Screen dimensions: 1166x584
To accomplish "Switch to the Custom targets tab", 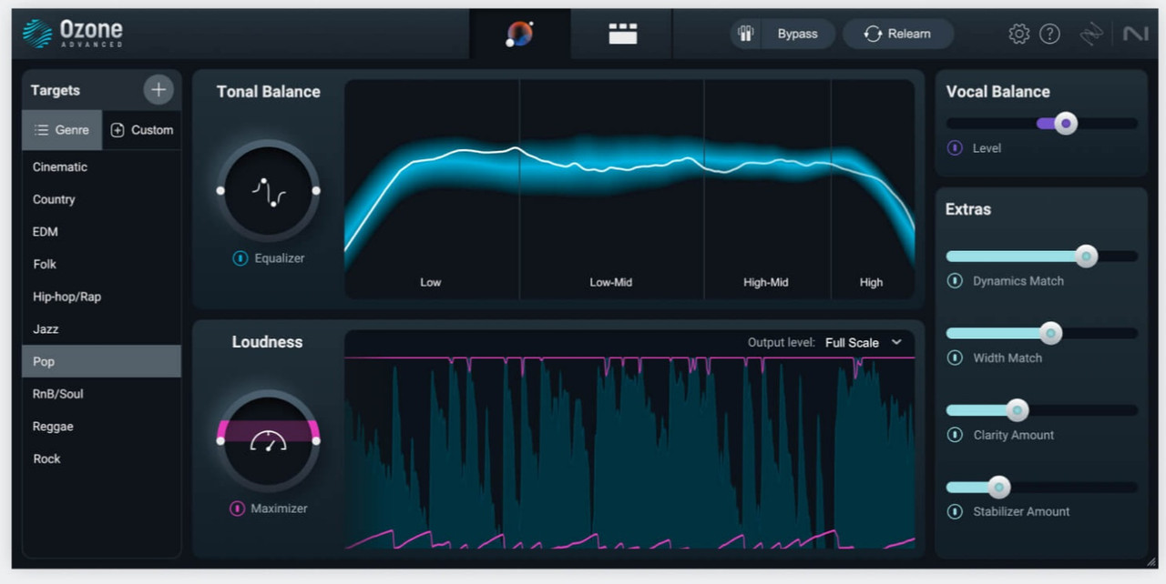I will pyautogui.click(x=142, y=130).
